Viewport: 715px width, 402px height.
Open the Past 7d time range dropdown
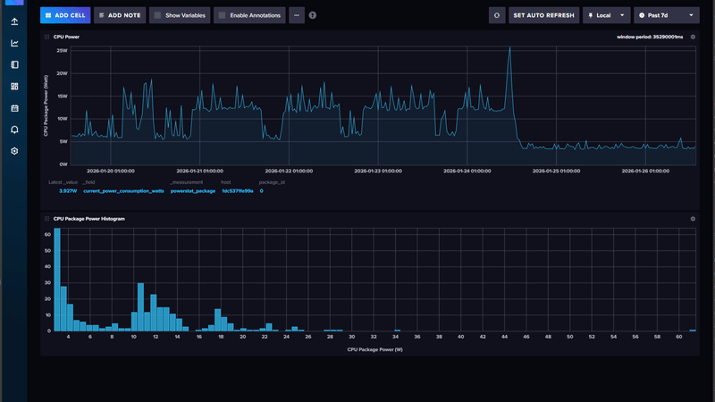coord(666,15)
